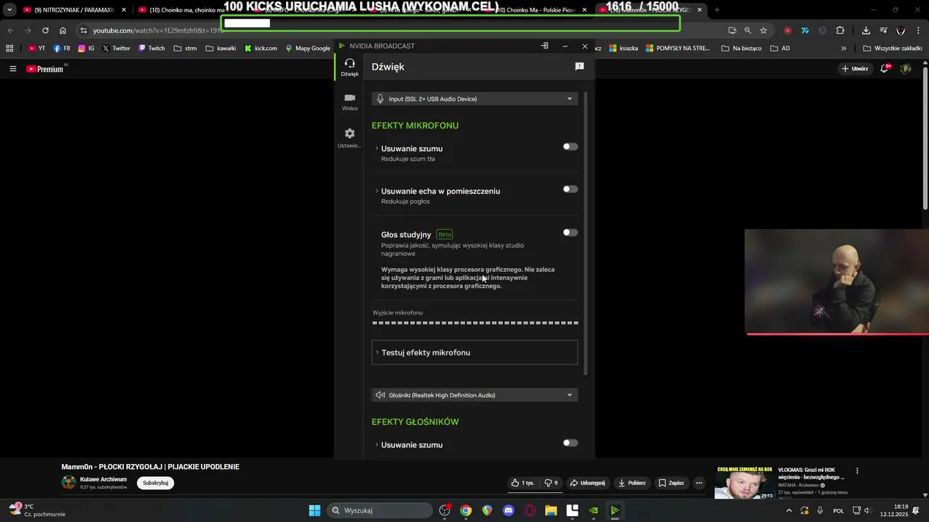The height and width of the screenshot is (522, 929).
Task: Click Zapisz save button
Action: point(671,483)
